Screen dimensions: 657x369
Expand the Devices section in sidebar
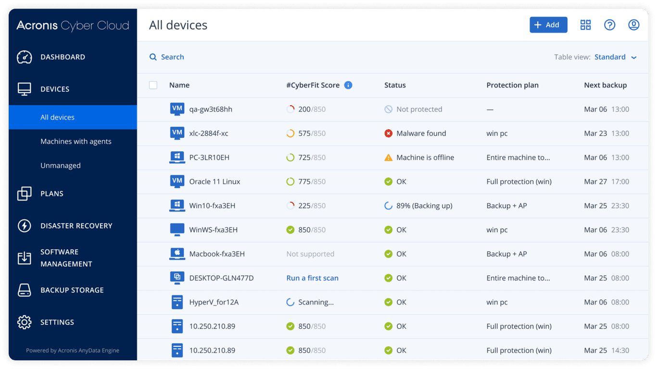(55, 89)
